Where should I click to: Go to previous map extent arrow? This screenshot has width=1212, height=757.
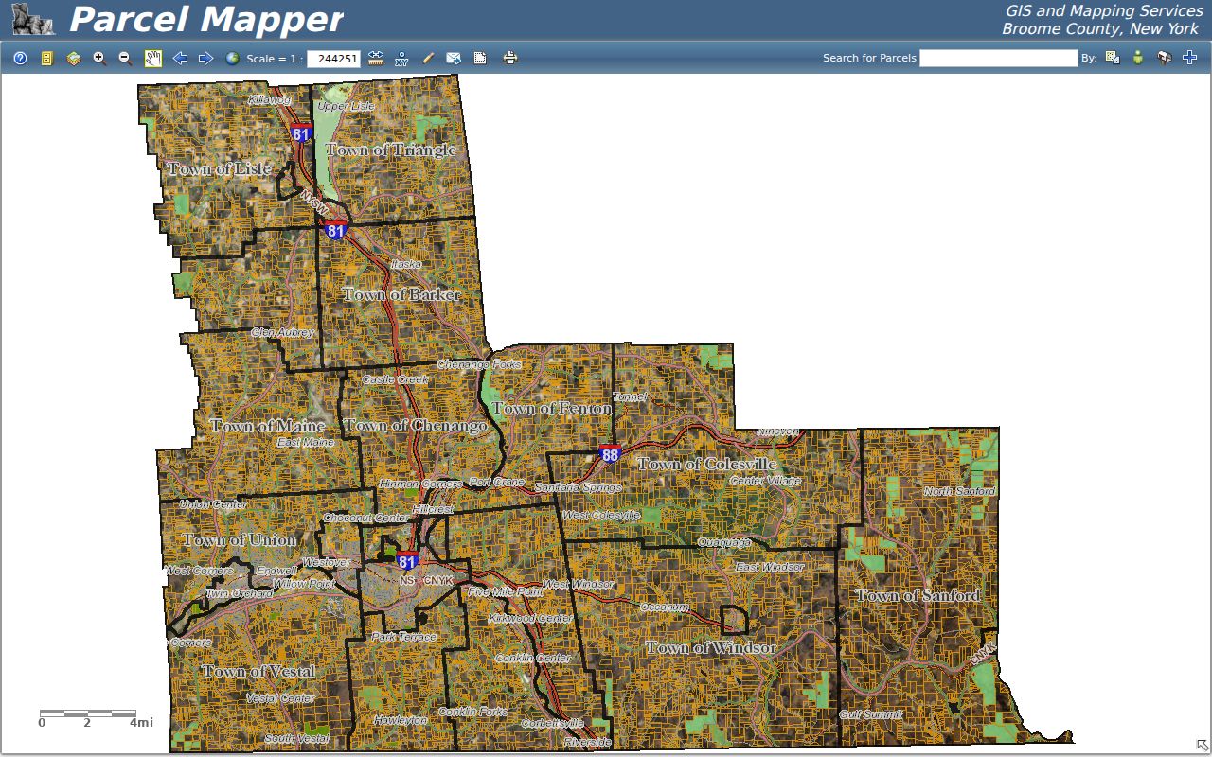tap(180, 59)
